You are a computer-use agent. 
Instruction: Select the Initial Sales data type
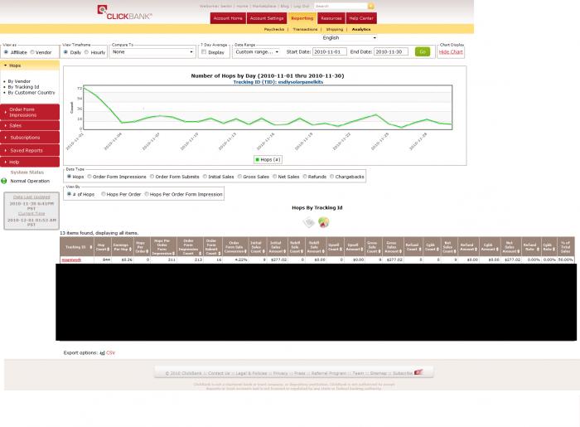205,177
